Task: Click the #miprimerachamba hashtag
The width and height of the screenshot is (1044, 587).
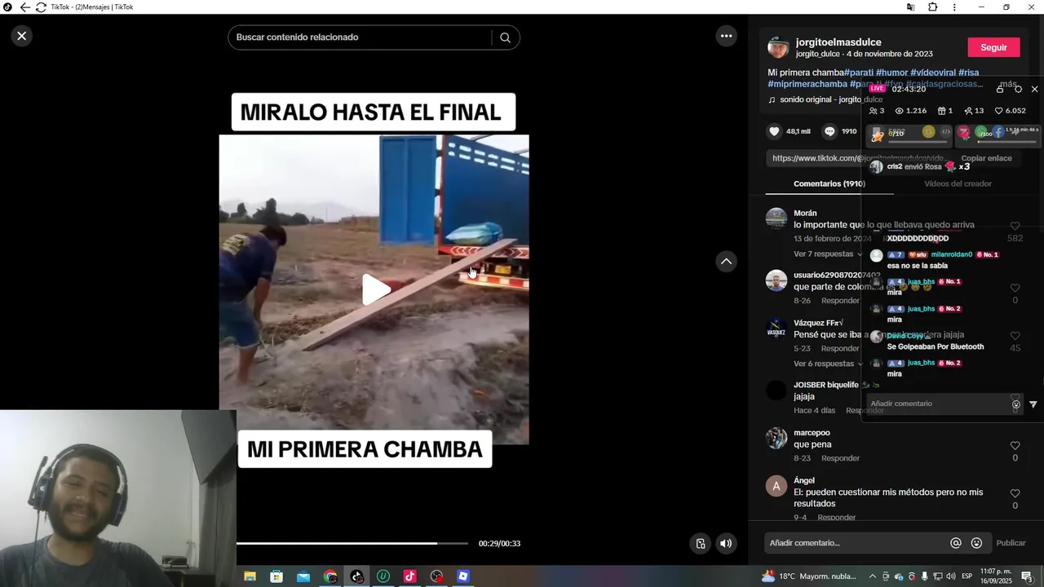Action: [807, 84]
